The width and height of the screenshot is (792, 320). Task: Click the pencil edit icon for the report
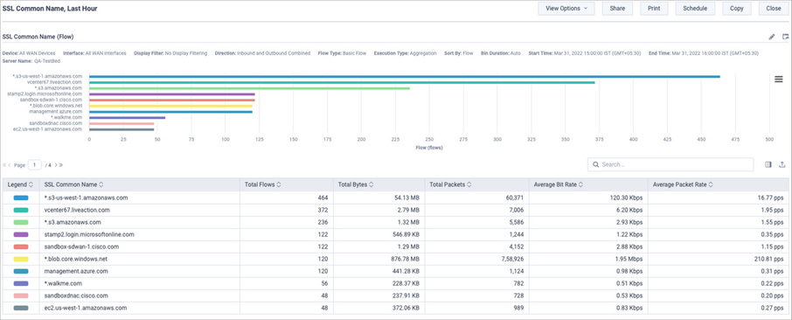[x=771, y=37]
